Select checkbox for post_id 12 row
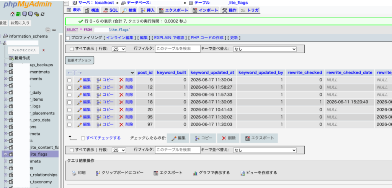Screen dimensions: 392x188 [x=70, y=88]
